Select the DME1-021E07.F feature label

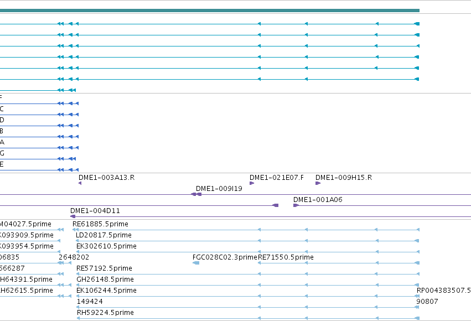pos(277,178)
